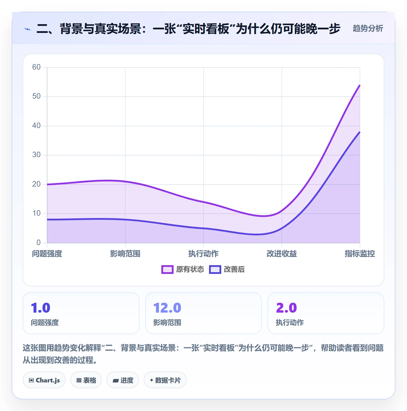Click the 60 y-axis value
This screenshot has width=407, height=411.
tap(36, 67)
